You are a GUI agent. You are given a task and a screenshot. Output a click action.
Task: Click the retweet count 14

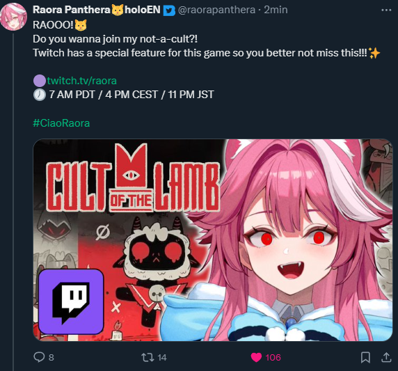[162, 358]
